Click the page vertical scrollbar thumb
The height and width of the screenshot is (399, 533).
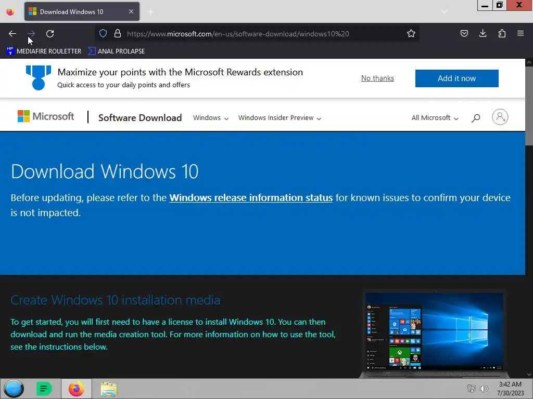529,105
